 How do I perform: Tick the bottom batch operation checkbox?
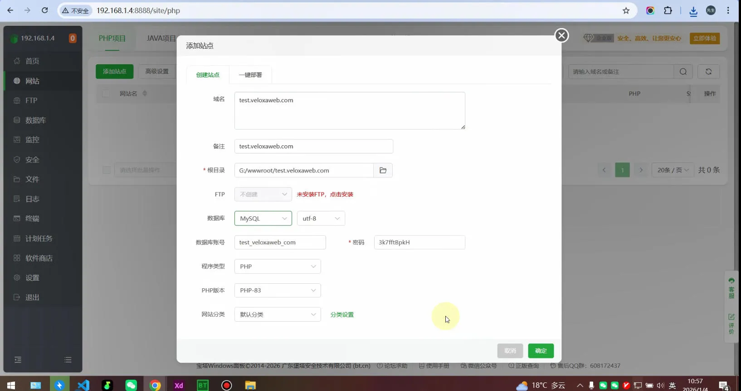tap(107, 170)
